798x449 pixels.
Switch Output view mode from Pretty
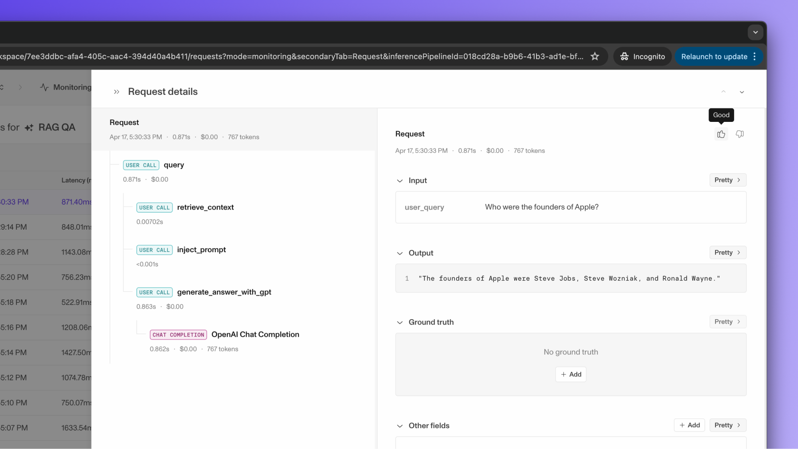click(728, 253)
